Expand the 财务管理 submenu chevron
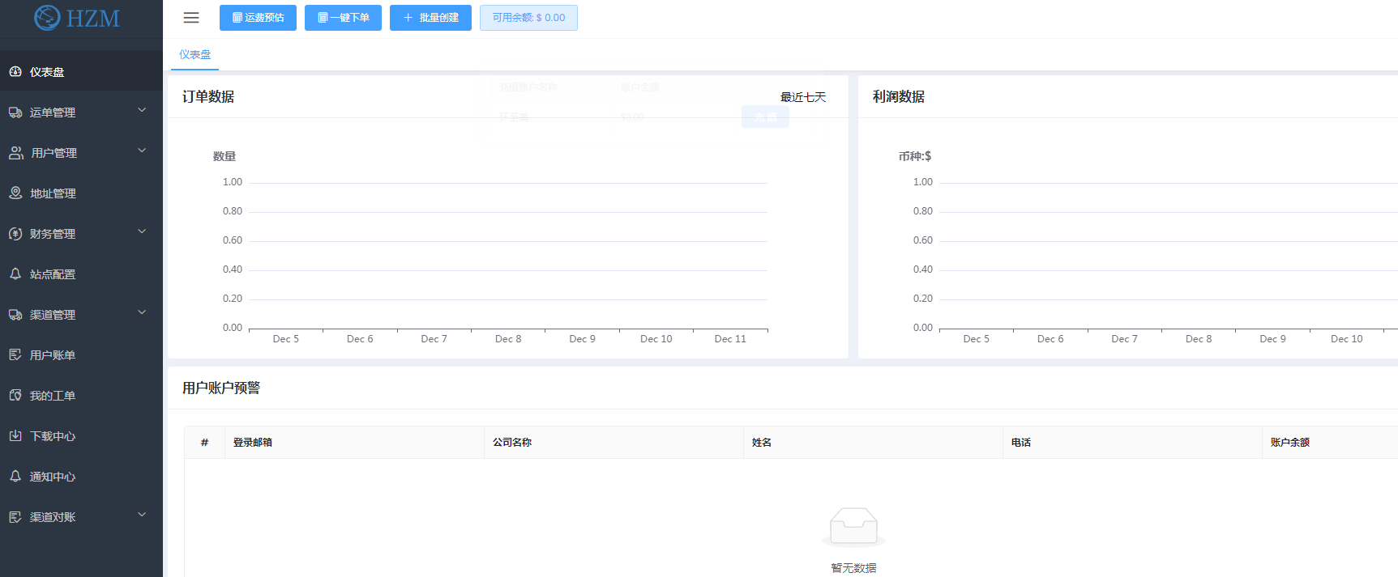The image size is (1398, 577). pos(142,232)
